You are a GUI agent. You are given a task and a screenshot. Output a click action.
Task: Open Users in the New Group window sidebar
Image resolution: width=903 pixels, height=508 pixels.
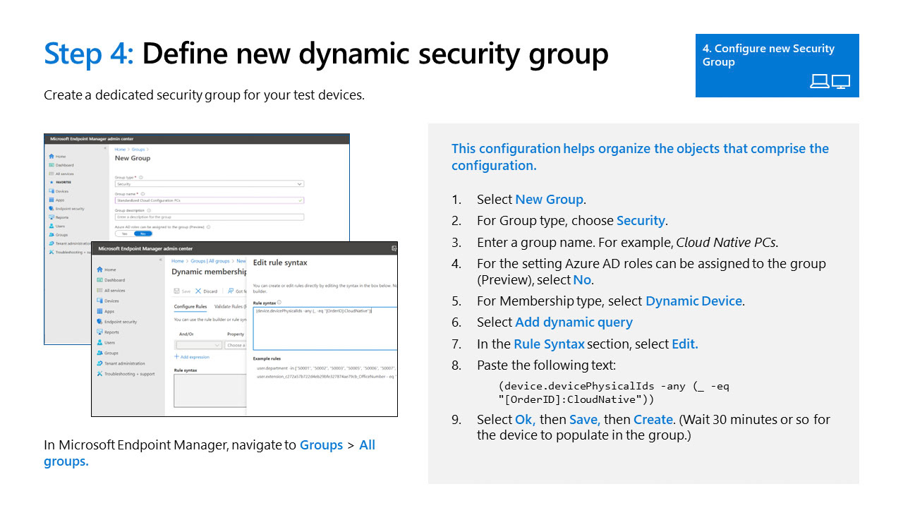click(x=56, y=226)
